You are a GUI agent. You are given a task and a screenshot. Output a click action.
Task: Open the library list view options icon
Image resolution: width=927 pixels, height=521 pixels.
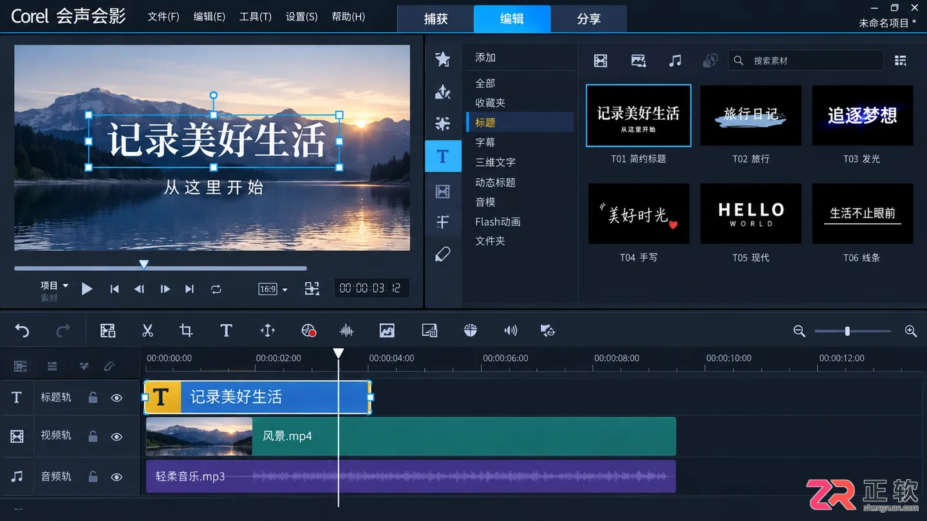point(901,60)
